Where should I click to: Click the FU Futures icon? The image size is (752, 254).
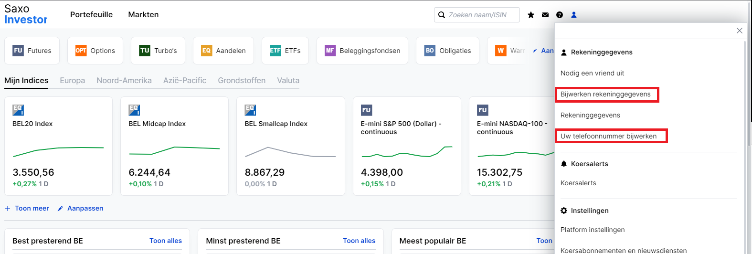click(18, 51)
